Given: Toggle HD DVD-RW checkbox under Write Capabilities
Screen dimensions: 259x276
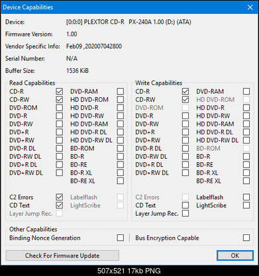Looking at the screenshot, I should coord(246,116).
